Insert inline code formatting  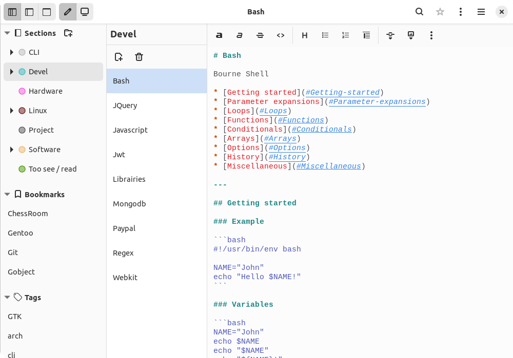(281, 35)
